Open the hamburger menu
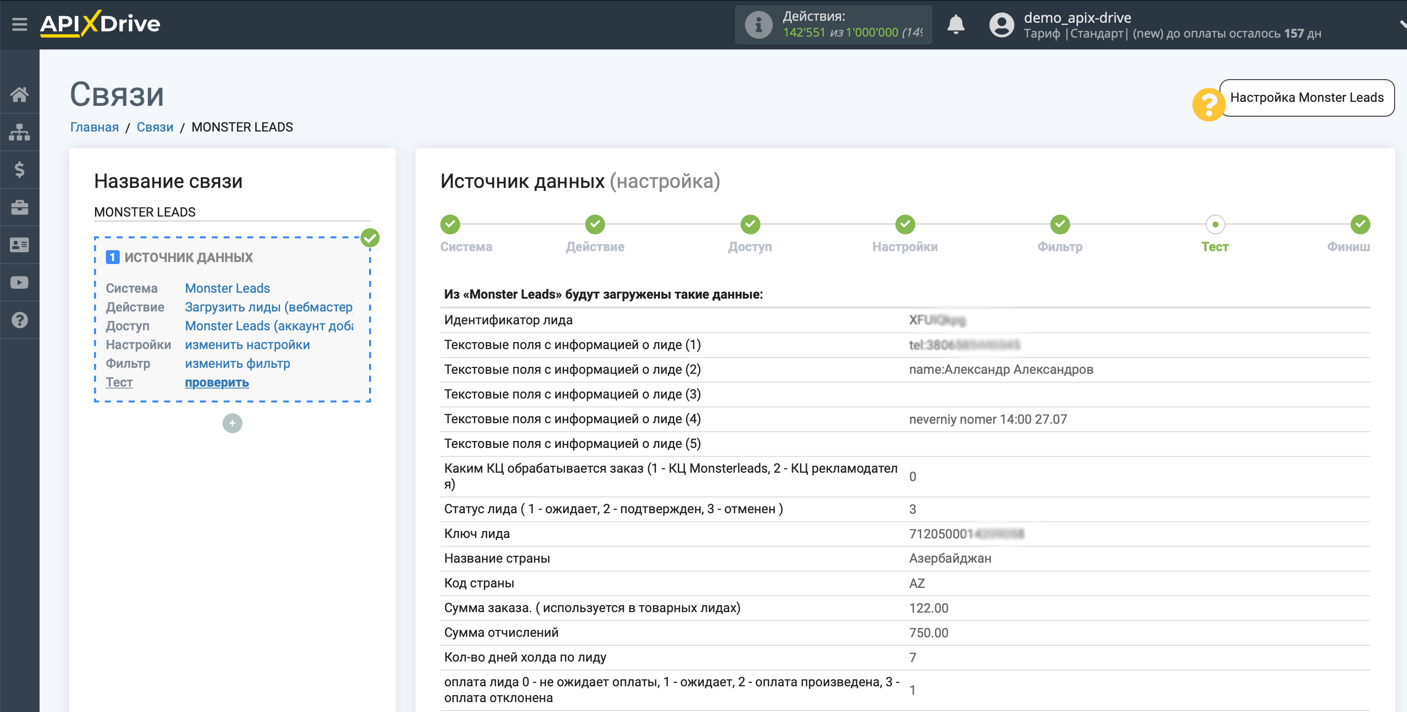Screen dimensions: 1407x712 pyautogui.click(x=20, y=25)
